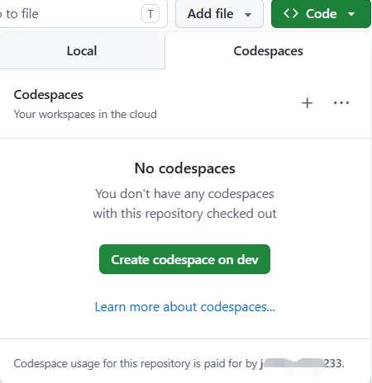The height and width of the screenshot is (383, 372).
Task: Click the T keyboard shortcut badge
Action: click(150, 14)
